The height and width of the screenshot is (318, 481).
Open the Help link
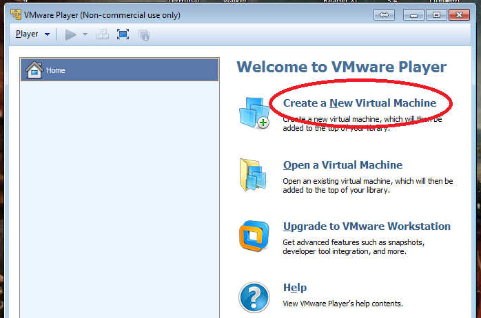pyautogui.click(x=295, y=288)
